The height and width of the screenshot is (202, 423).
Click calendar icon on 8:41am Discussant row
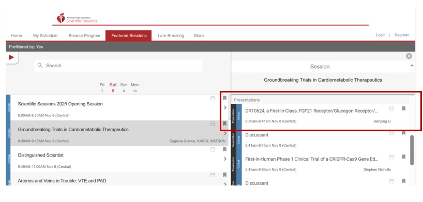pyautogui.click(x=391, y=133)
